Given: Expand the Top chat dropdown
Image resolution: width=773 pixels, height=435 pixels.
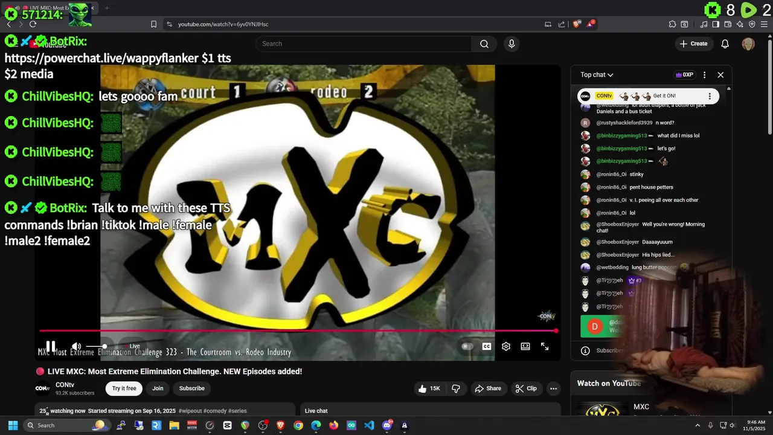Looking at the screenshot, I should (597, 75).
